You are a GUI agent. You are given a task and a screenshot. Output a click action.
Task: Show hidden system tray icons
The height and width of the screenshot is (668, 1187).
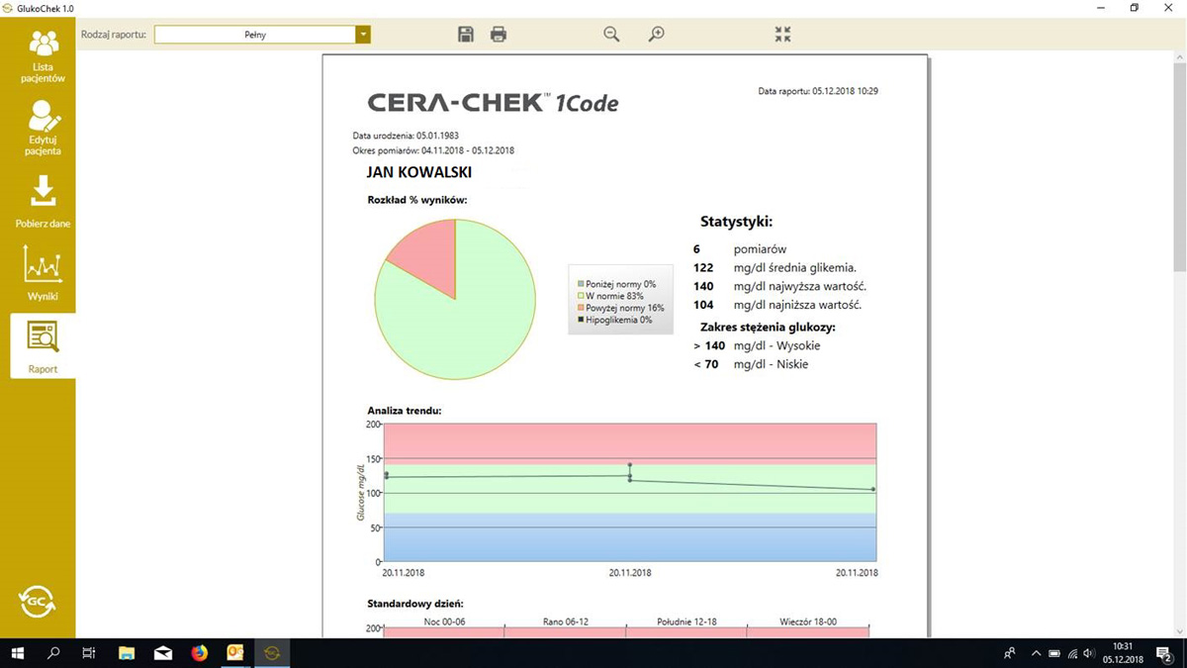tap(1036, 653)
